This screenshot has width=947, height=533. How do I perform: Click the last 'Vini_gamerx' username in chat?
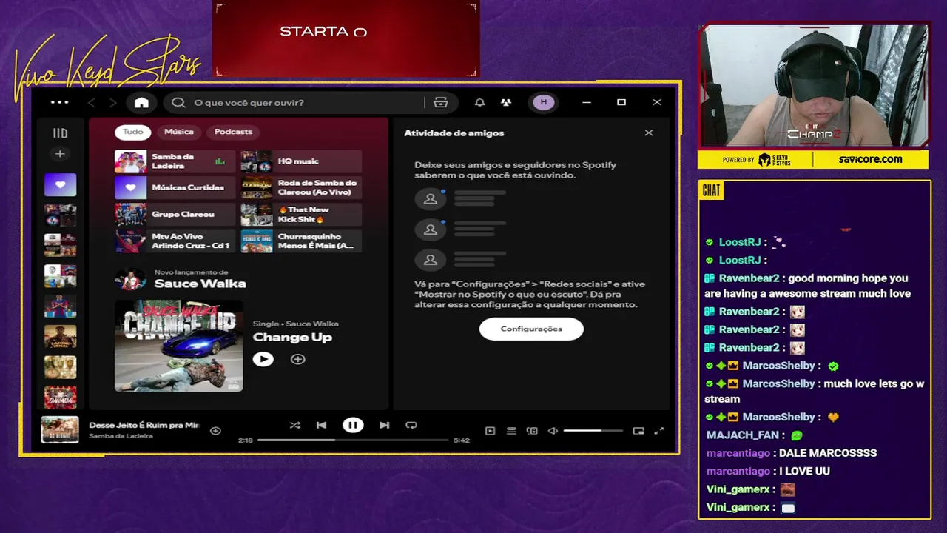pyautogui.click(x=738, y=507)
